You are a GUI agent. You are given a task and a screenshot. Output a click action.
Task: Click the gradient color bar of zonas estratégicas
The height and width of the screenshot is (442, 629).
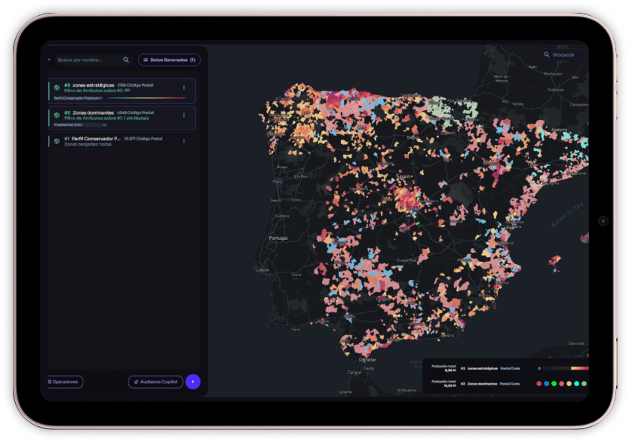[x=564, y=368]
